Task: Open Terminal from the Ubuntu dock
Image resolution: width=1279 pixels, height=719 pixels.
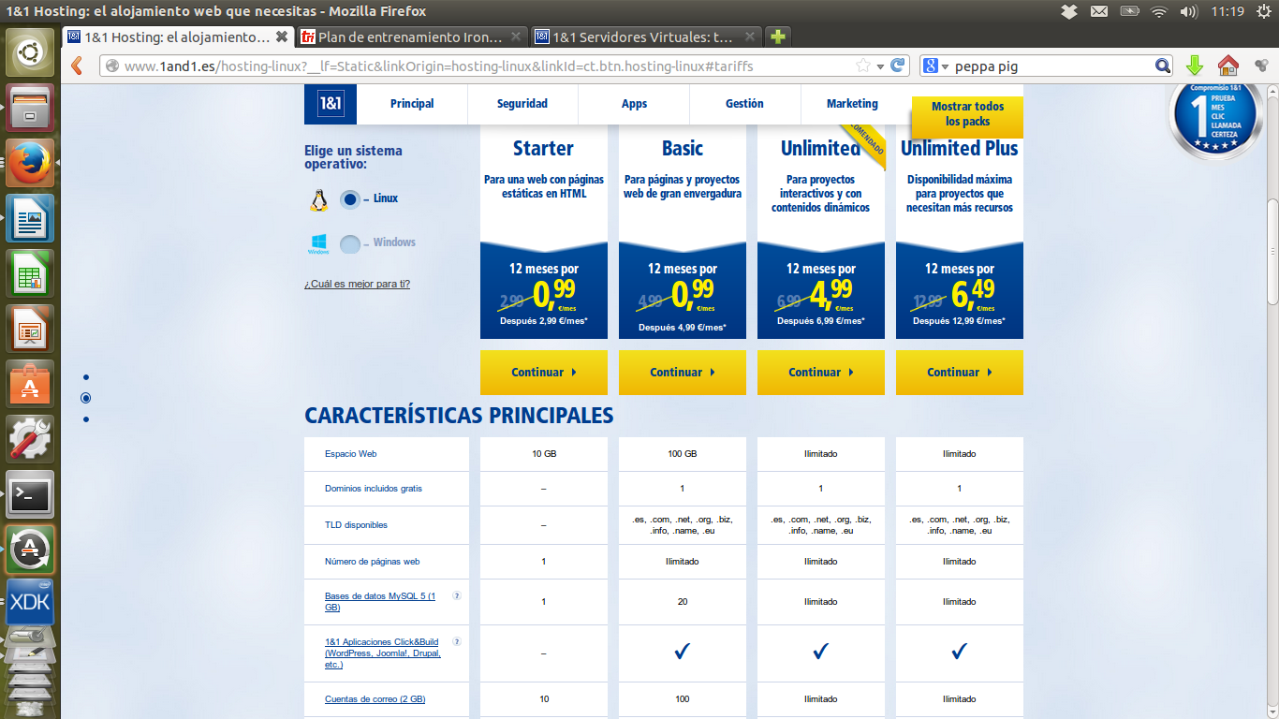Action: click(30, 493)
